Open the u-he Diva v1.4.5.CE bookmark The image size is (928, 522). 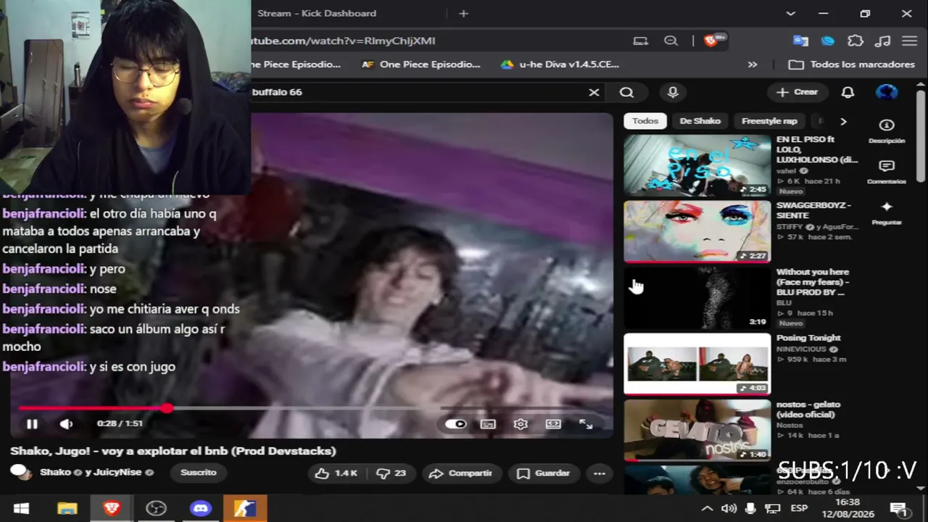pyautogui.click(x=560, y=65)
